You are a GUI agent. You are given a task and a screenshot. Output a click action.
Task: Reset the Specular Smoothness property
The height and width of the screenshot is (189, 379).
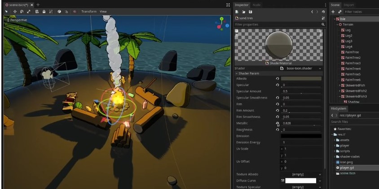(278, 98)
